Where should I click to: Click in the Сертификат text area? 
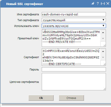click(x=71, y=57)
